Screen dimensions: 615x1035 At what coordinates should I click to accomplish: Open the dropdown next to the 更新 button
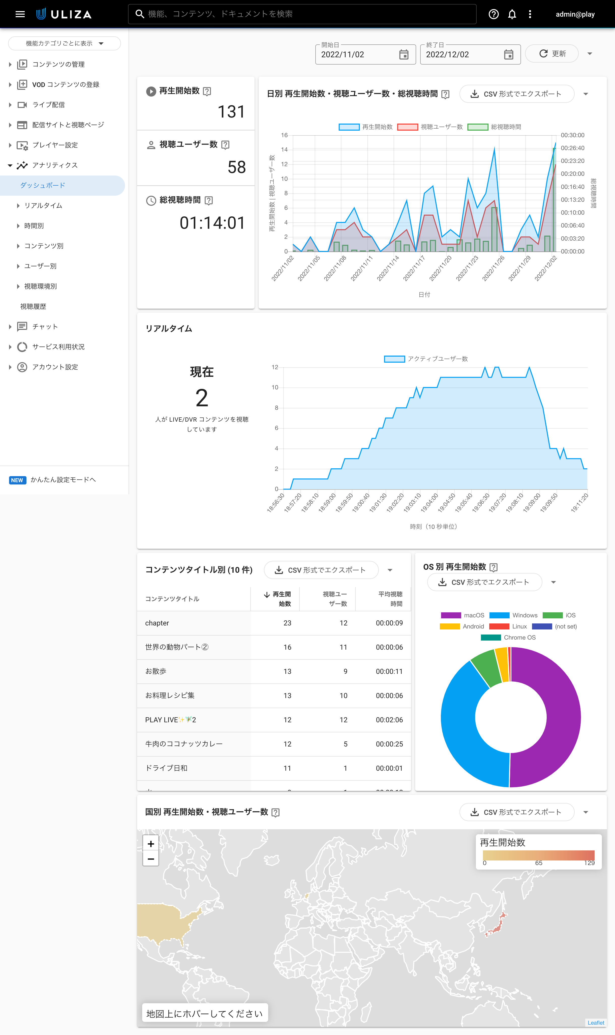(x=590, y=53)
